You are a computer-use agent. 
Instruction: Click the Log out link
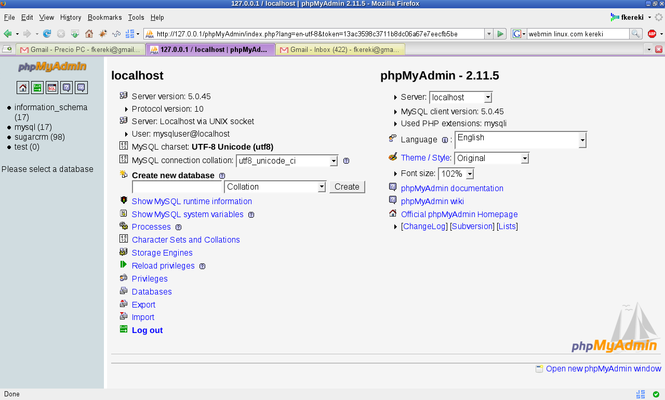pyautogui.click(x=147, y=330)
